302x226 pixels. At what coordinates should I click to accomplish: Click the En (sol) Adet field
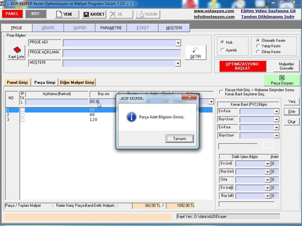(x=275, y=164)
